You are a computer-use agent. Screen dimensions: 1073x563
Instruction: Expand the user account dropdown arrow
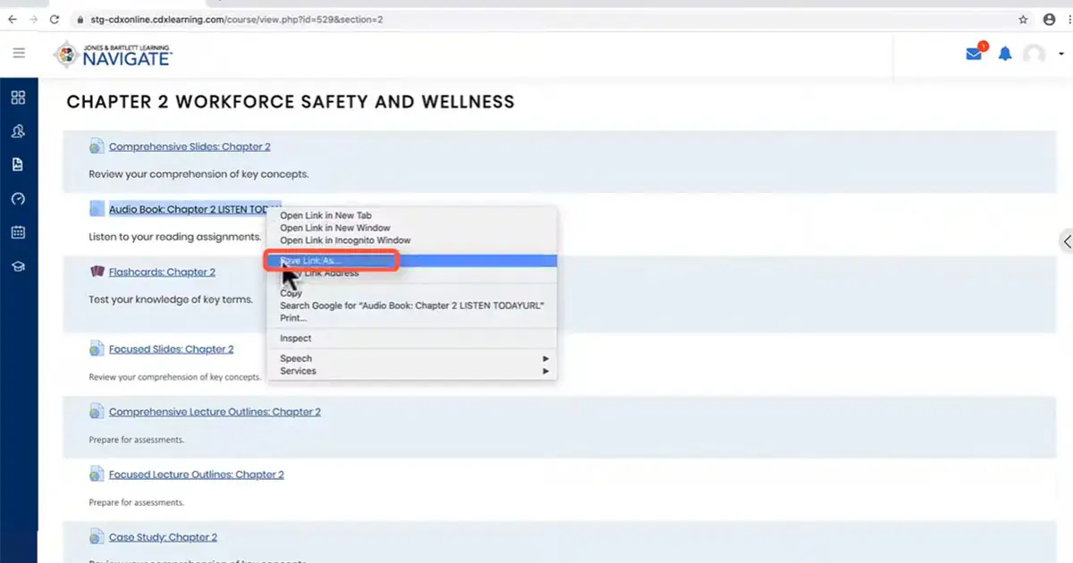click(1061, 54)
